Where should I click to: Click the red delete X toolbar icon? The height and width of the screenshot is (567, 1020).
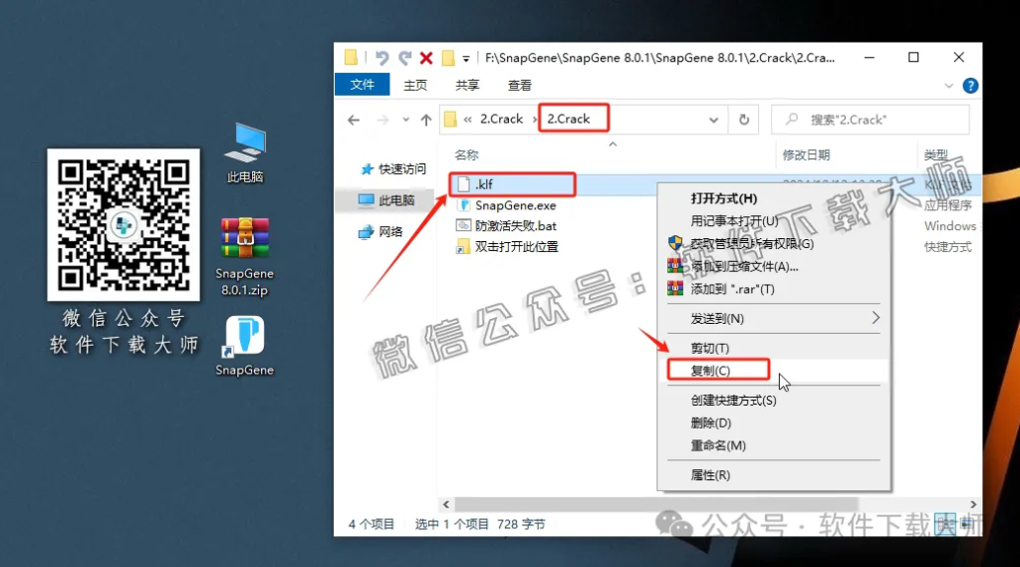click(426, 58)
